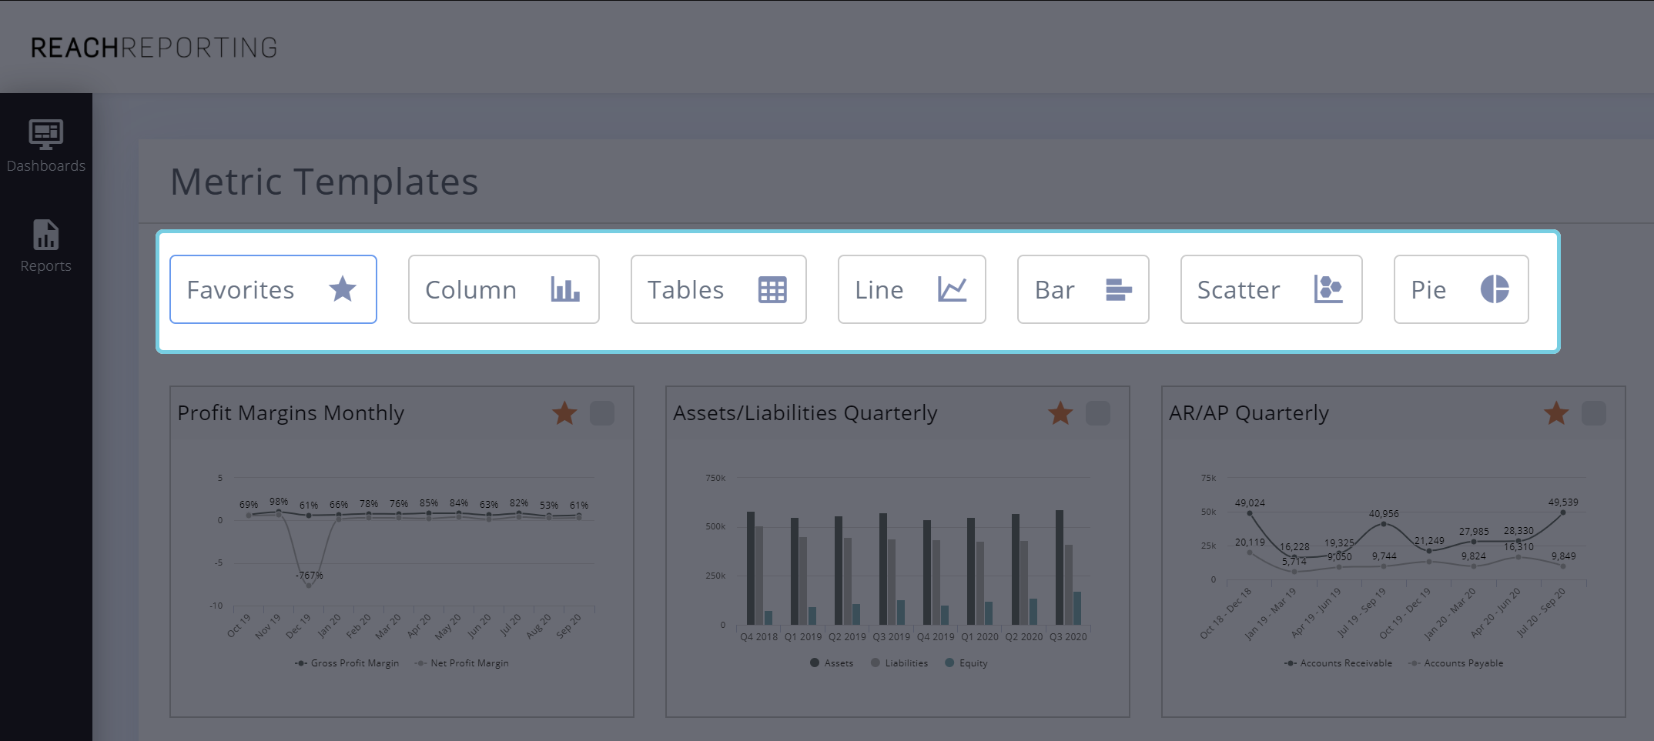Select the Column chart icon

click(x=564, y=289)
